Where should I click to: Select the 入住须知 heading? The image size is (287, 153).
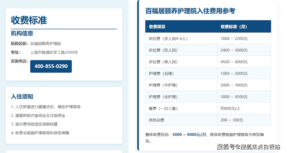click(x=22, y=96)
